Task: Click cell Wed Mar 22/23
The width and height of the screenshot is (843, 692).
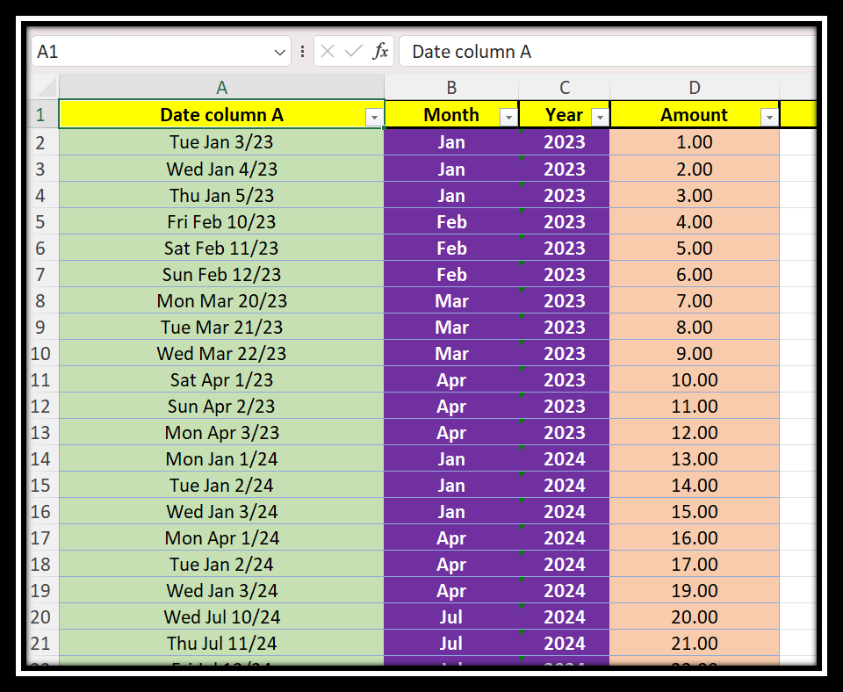Action: [x=221, y=353]
